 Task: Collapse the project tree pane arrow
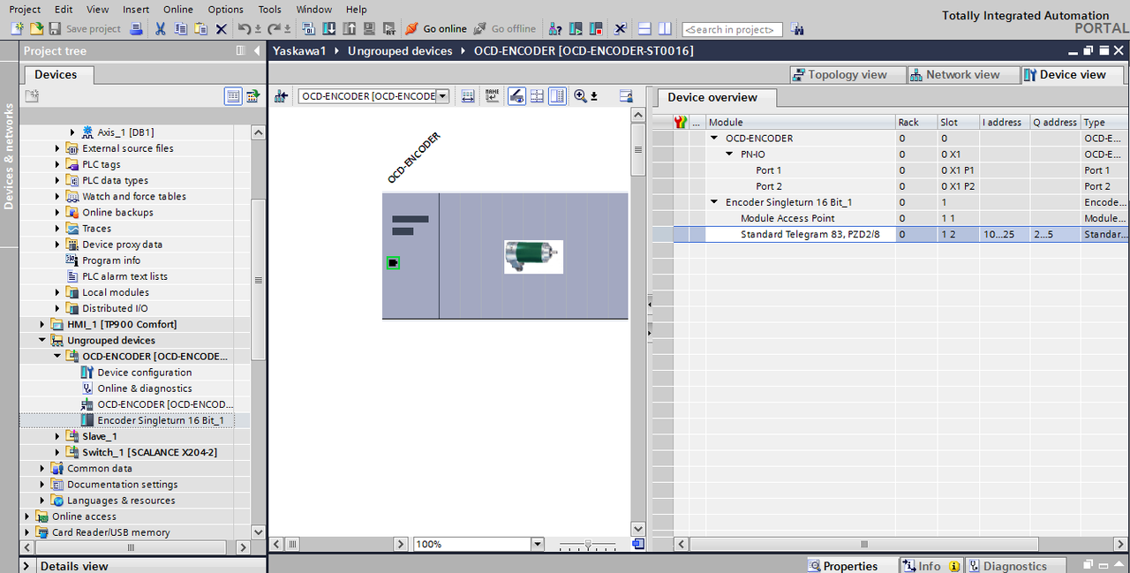click(x=255, y=51)
